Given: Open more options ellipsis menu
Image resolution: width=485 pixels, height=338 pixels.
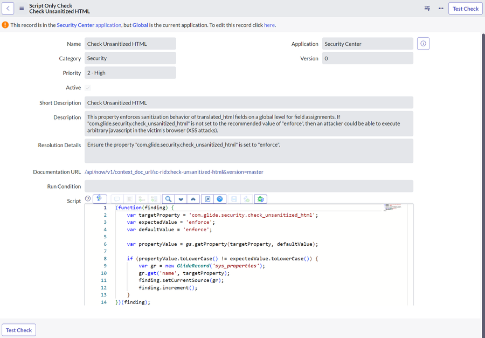Looking at the screenshot, I should tap(441, 9).
